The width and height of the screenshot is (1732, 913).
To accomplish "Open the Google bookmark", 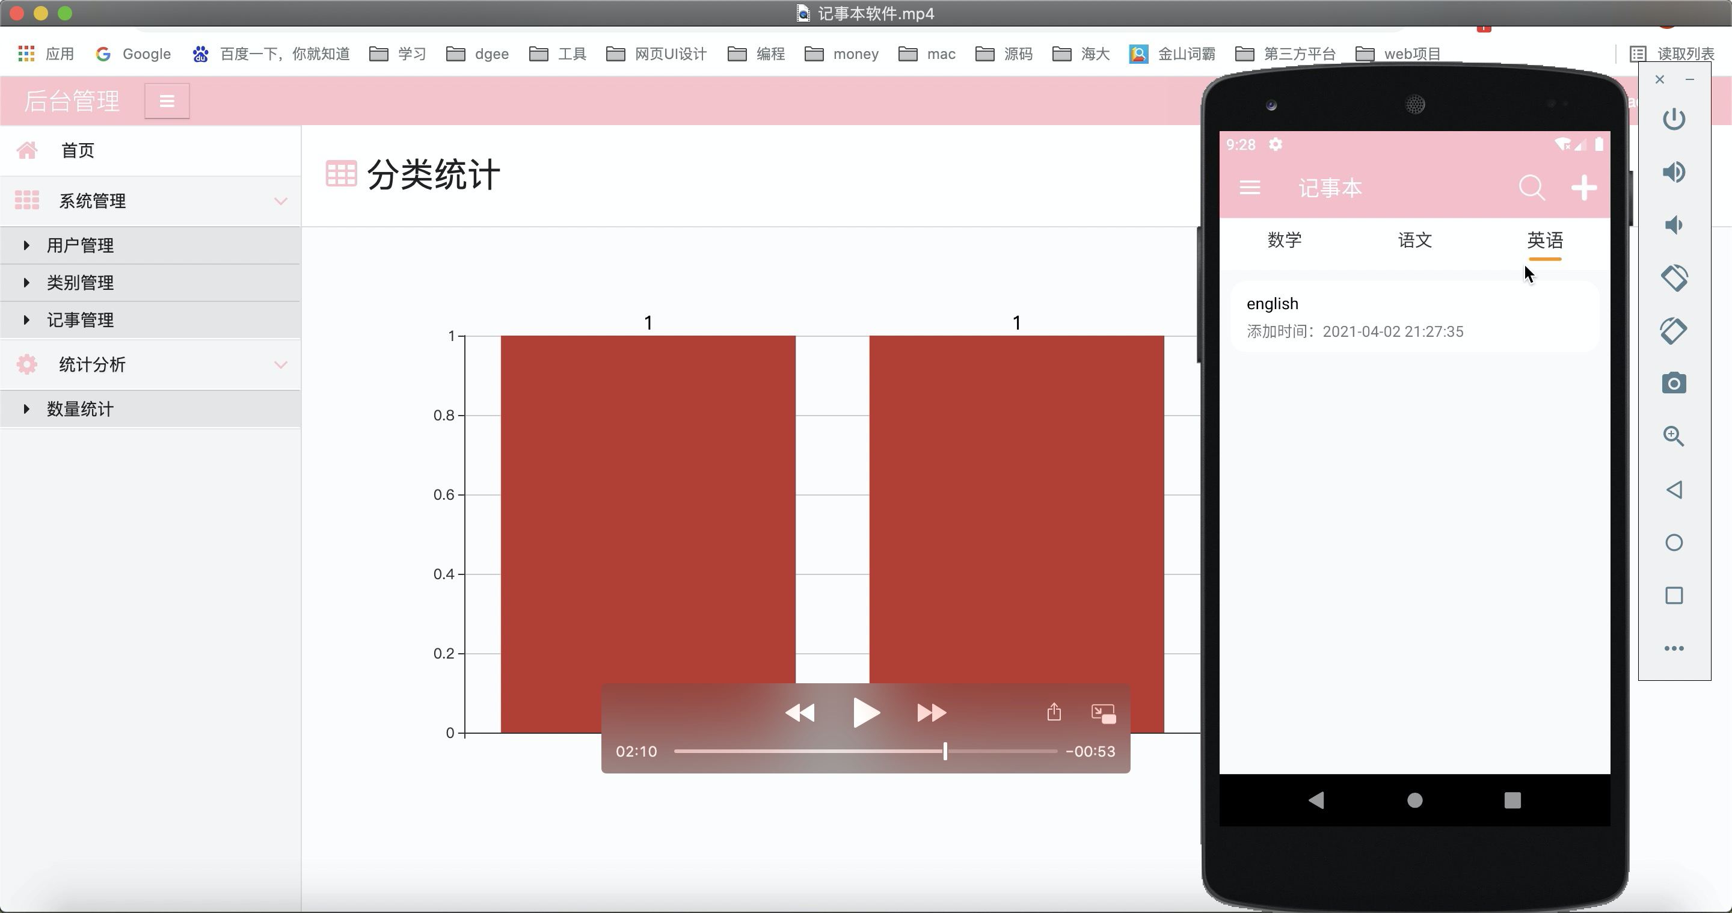I will (133, 54).
